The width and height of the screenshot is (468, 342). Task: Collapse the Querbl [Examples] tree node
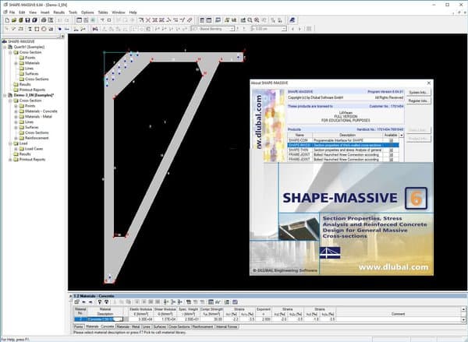point(5,47)
